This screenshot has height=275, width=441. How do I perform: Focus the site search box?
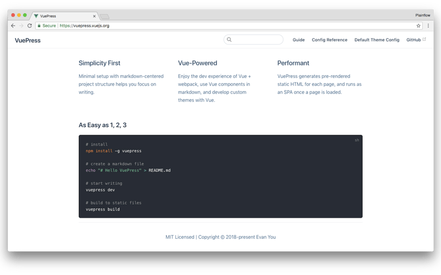[x=254, y=40]
